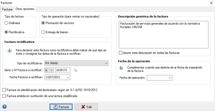Click inside the Descripción genérica text area
215x111 pixels.
click(x=163, y=35)
